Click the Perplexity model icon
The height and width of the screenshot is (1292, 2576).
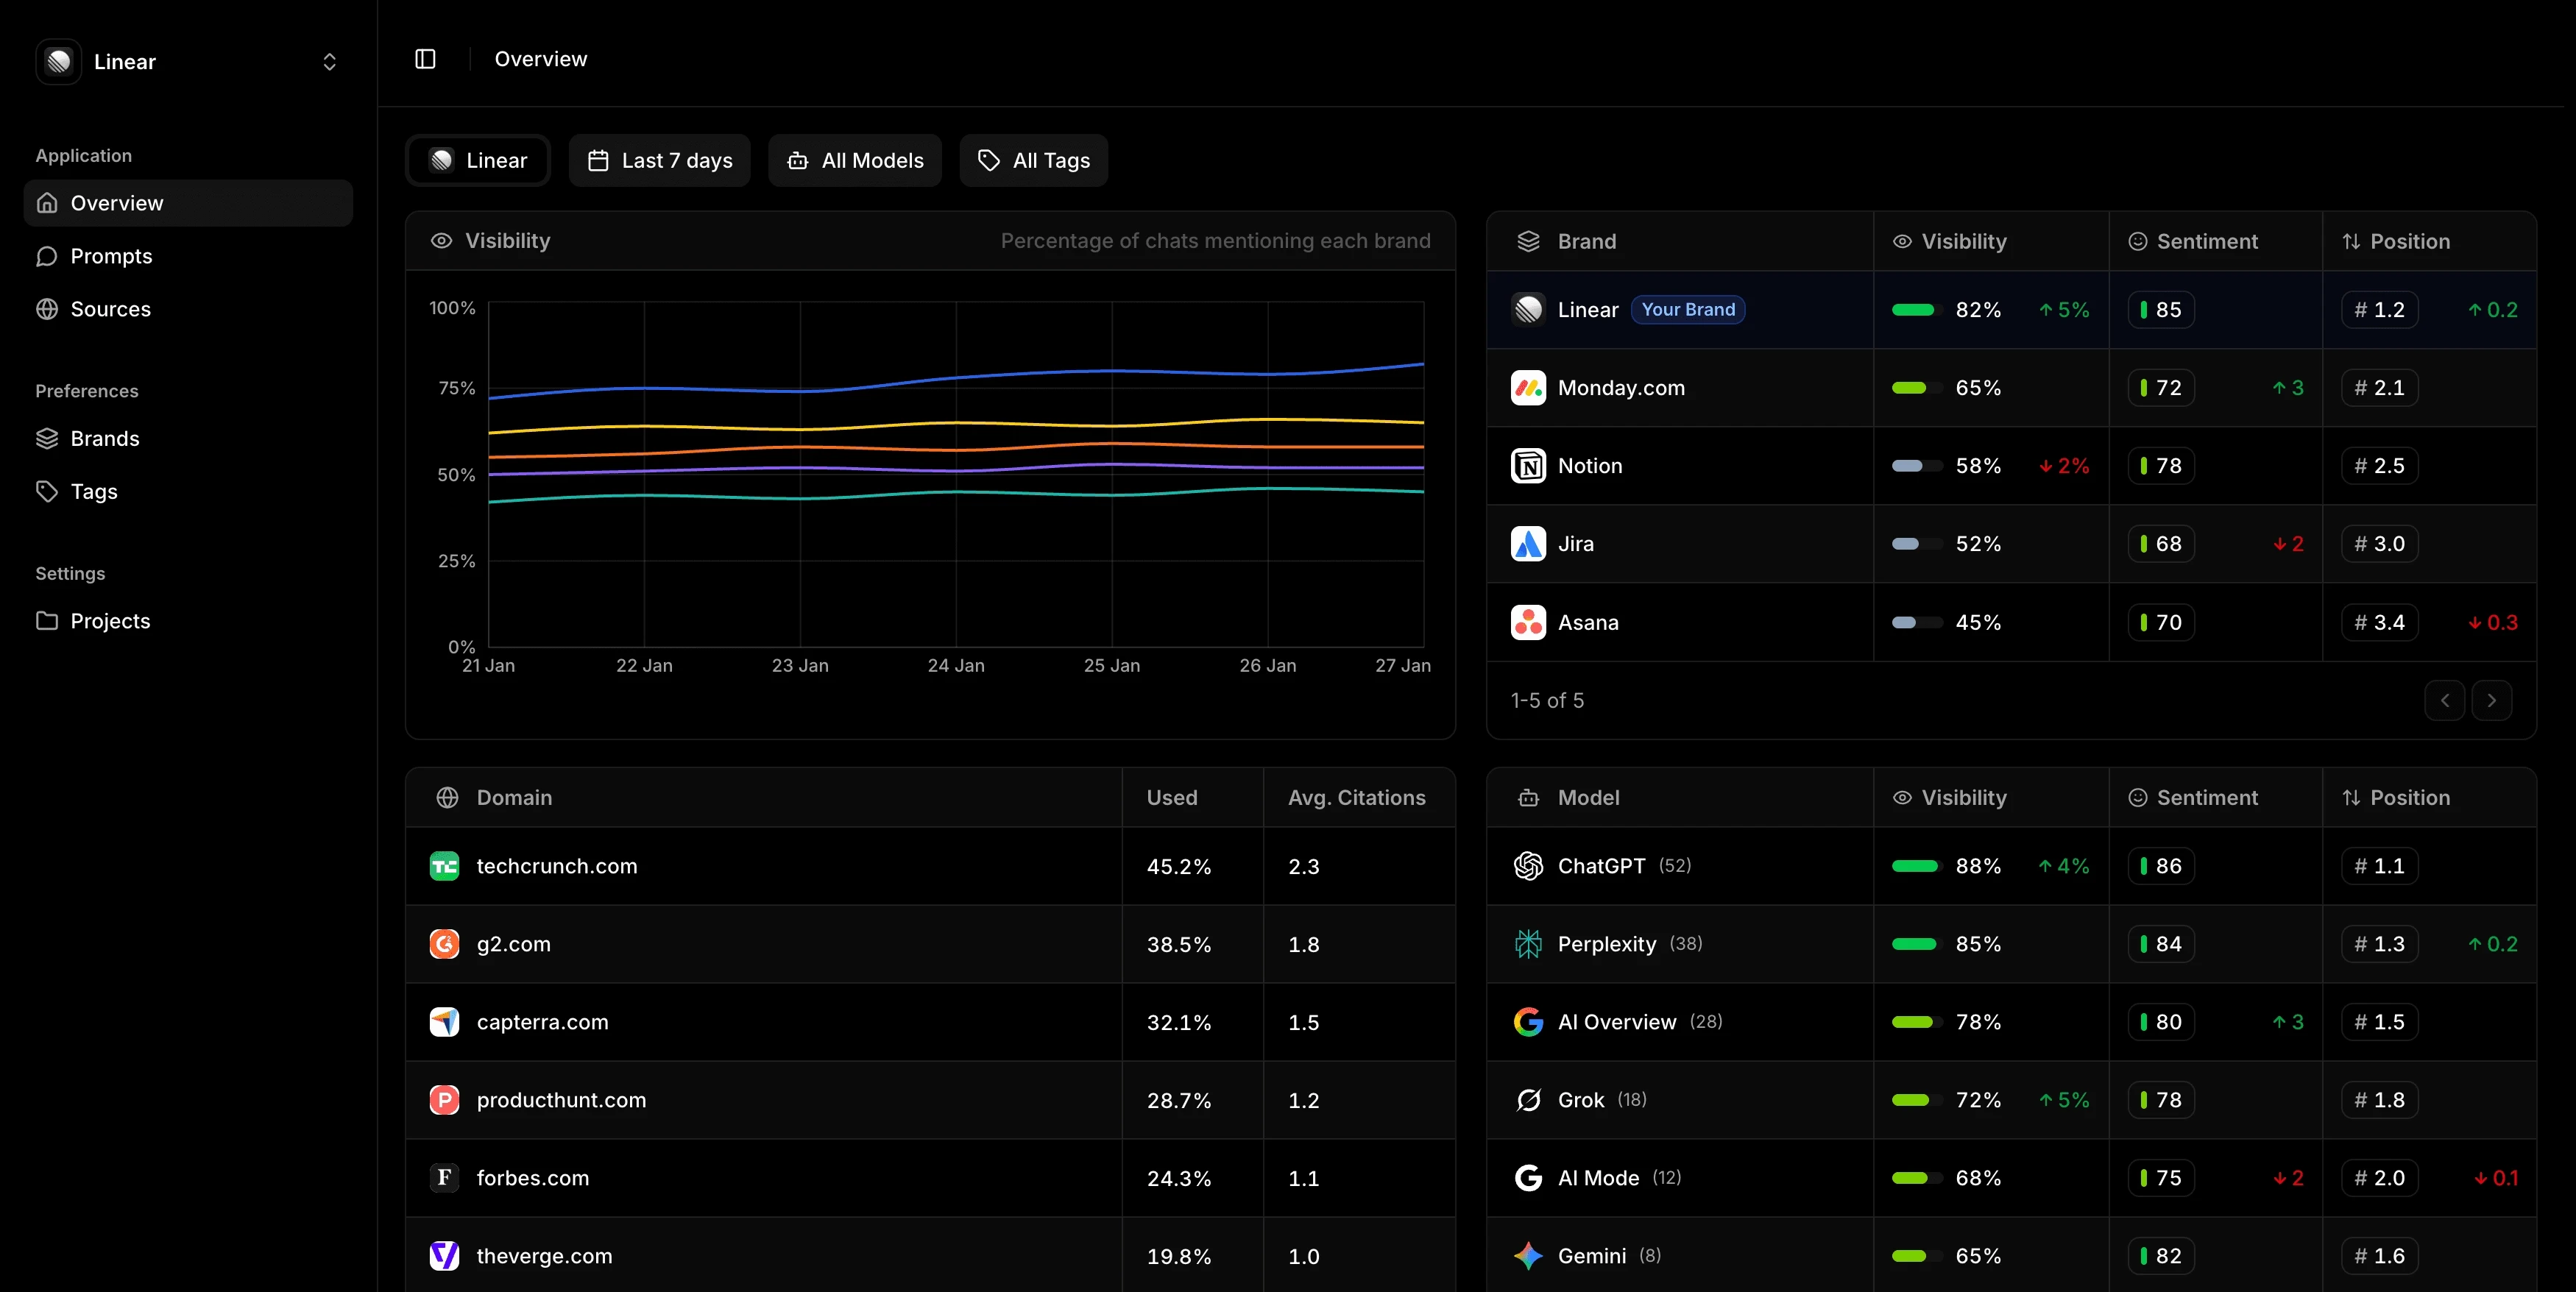pos(1528,944)
